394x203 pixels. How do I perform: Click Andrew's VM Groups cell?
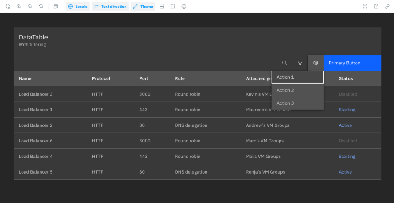pyautogui.click(x=268, y=125)
